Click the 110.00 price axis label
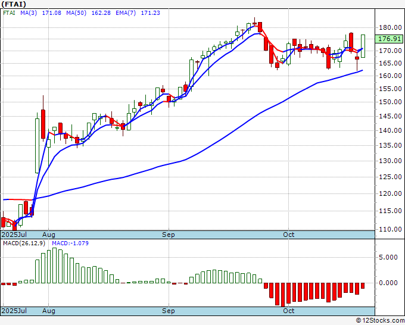 pos(390,229)
